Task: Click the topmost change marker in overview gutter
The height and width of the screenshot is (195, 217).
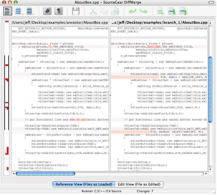Action: [7, 22]
